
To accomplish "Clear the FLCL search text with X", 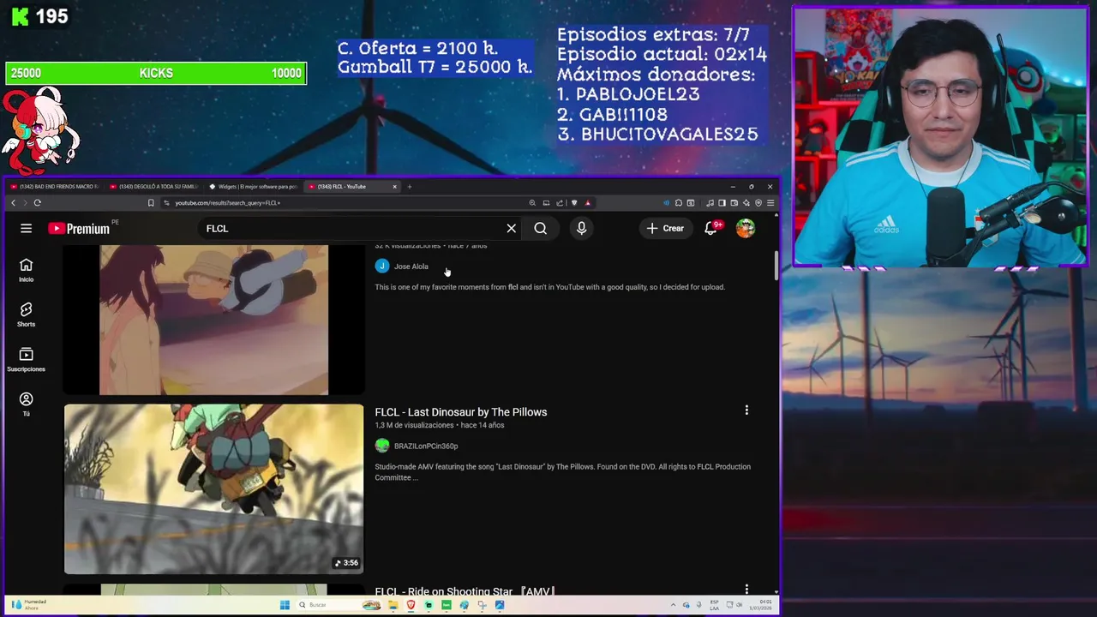I will click(511, 229).
